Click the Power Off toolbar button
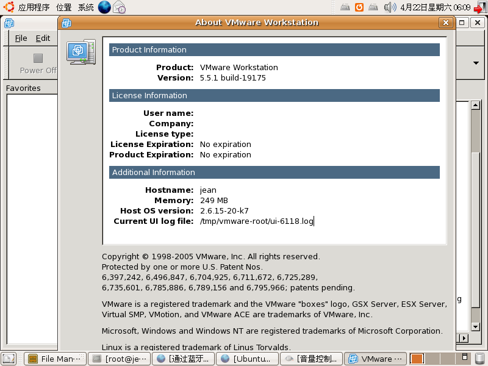The width and height of the screenshot is (488, 366). click(38, 63)
